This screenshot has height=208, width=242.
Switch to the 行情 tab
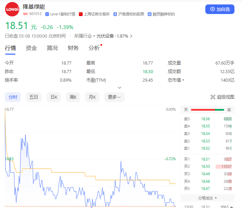[10, 48]
